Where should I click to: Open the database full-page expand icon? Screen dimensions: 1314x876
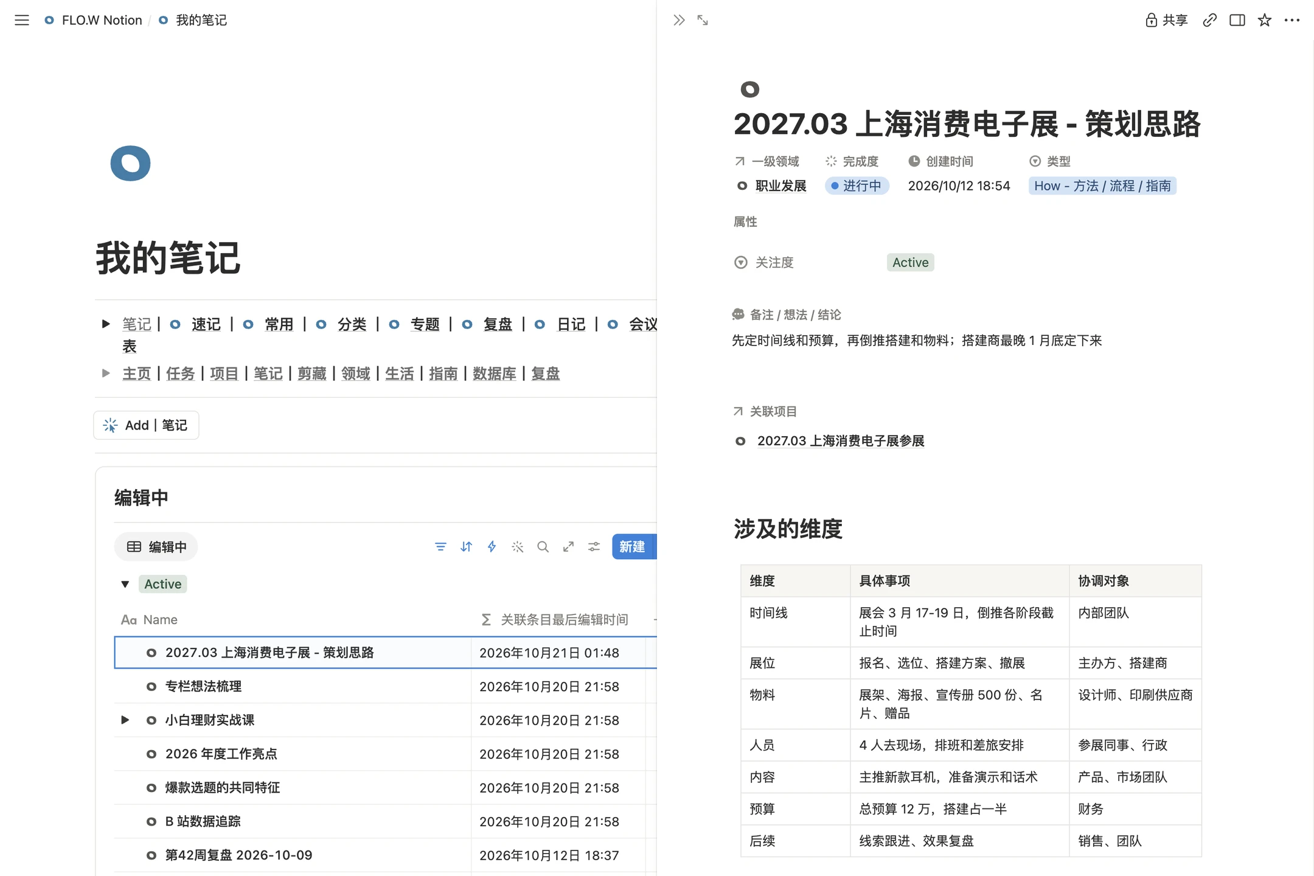point(568,547)
